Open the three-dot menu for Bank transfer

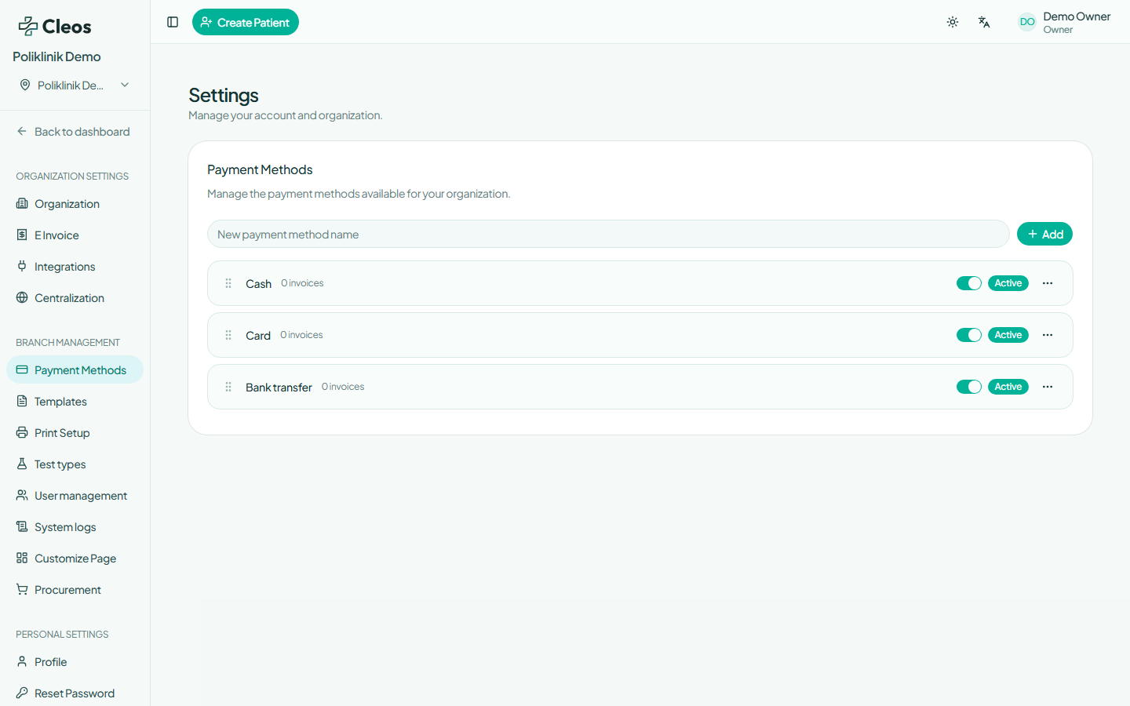point(1048,387)
